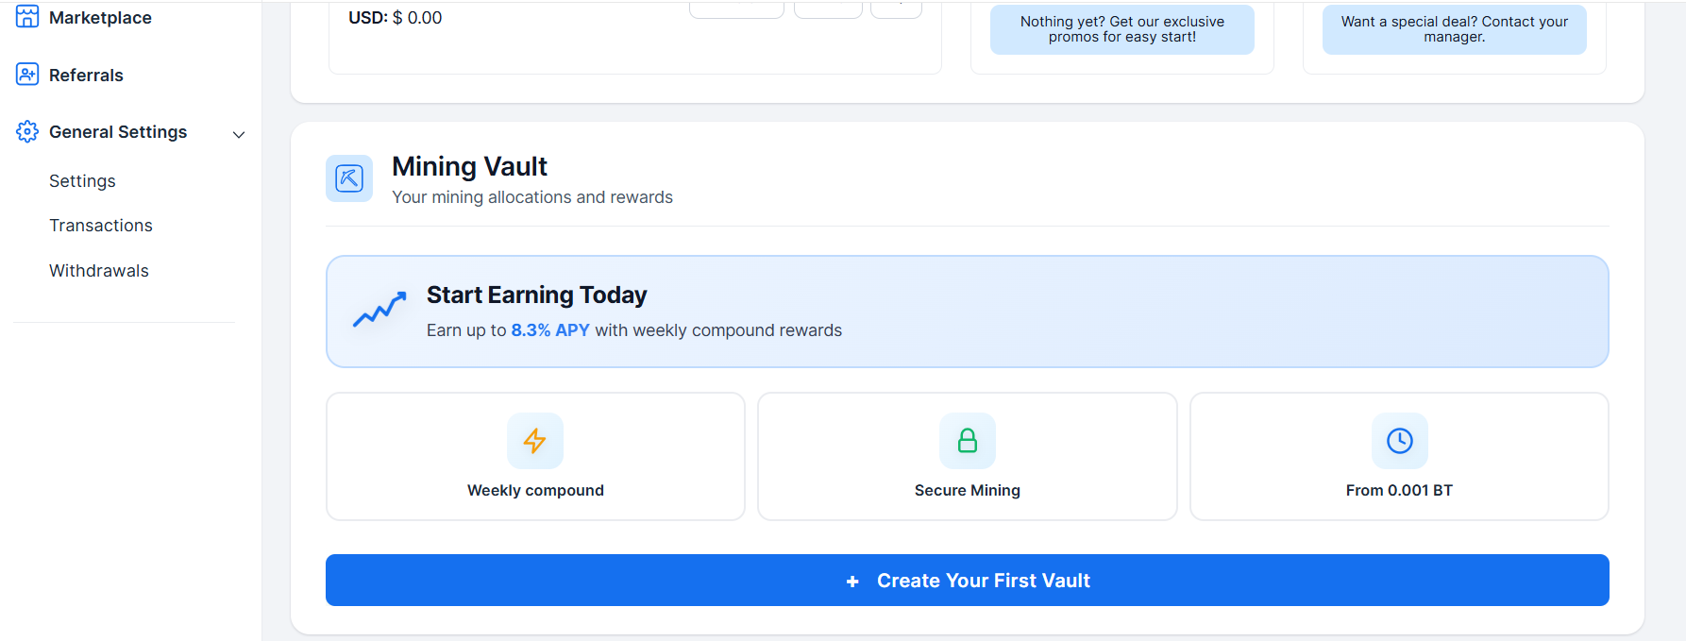Click the plus icon inside the vault button
This screenshot has height=641, width=1686.
coord(852,581)
